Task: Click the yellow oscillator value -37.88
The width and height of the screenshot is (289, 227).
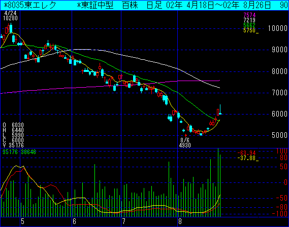Action: pos(246,158)
